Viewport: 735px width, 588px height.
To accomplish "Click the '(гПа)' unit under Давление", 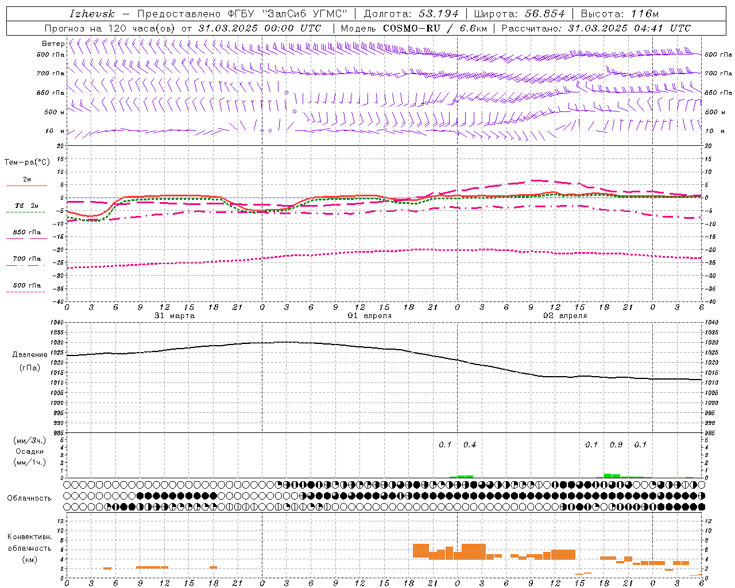I will click(30, 368).
